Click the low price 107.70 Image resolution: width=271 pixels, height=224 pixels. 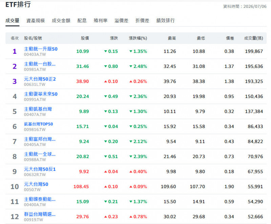click(x=197, y=186)
